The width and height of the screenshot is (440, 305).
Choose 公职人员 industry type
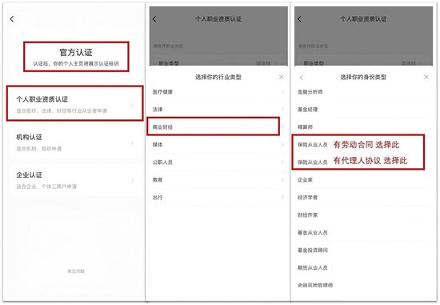[218, 162]
